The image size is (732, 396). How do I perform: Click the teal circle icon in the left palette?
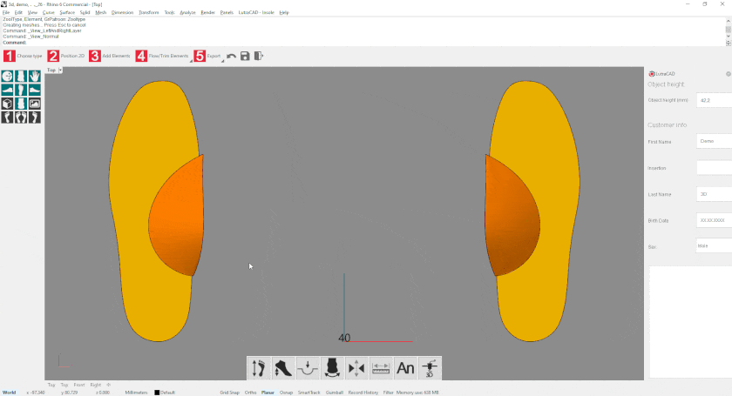(x=7, y=76)
